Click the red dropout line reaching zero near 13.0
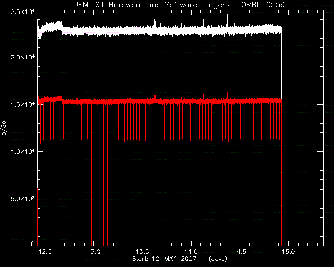 [92, 175]
